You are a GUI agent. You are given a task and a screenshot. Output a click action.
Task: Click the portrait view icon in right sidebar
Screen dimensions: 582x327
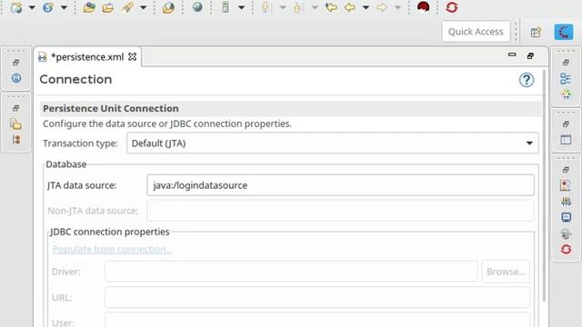[x=566, y=185]
